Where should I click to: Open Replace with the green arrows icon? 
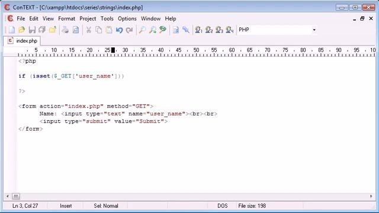[163, 30]
